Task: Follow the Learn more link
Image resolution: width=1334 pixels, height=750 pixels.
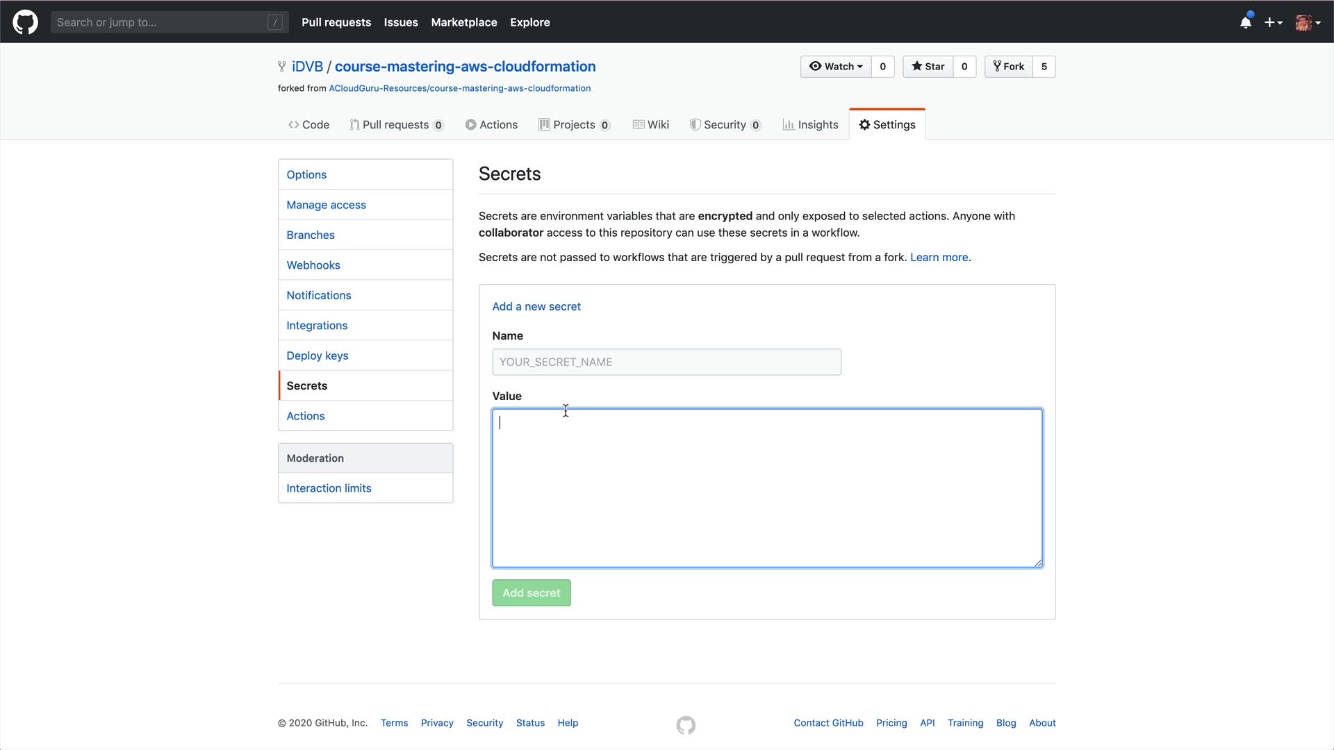Action: (939, 258)
